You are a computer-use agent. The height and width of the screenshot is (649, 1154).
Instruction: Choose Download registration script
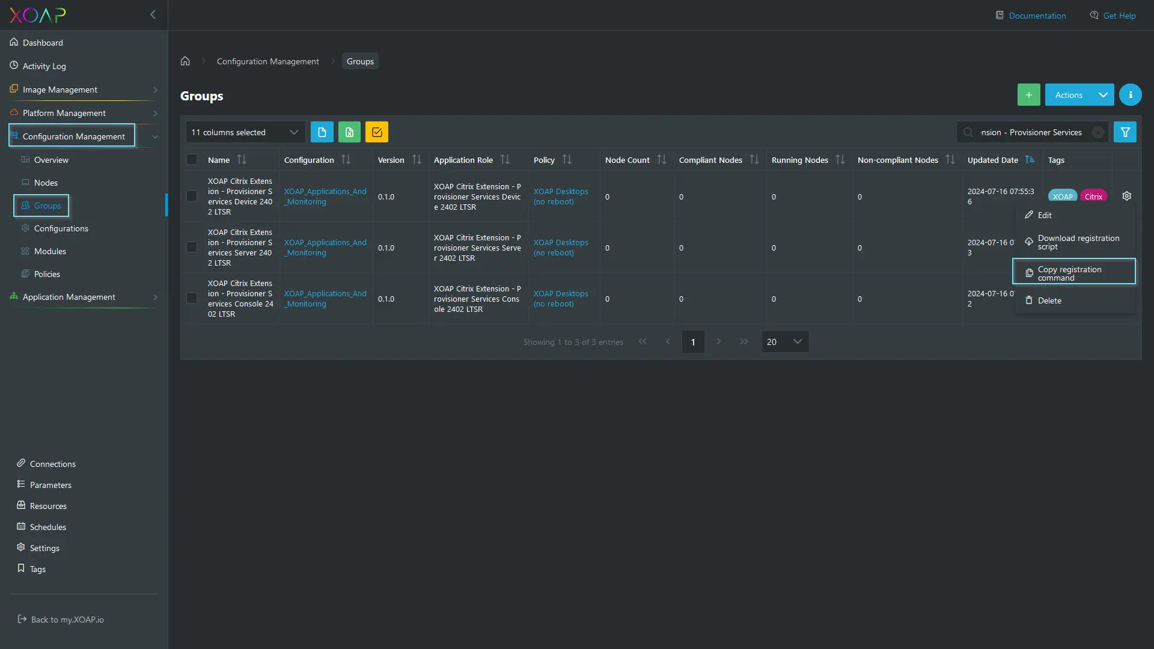tap(1075, 243)
